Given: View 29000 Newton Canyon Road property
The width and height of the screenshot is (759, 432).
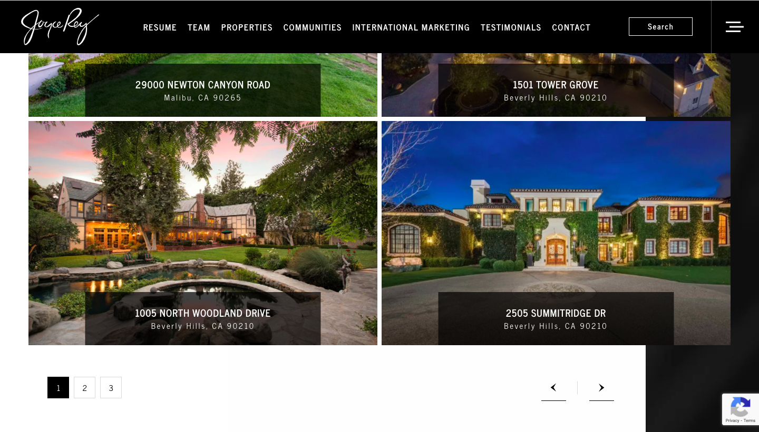Looking at the screenshot, I should [203, 85].
